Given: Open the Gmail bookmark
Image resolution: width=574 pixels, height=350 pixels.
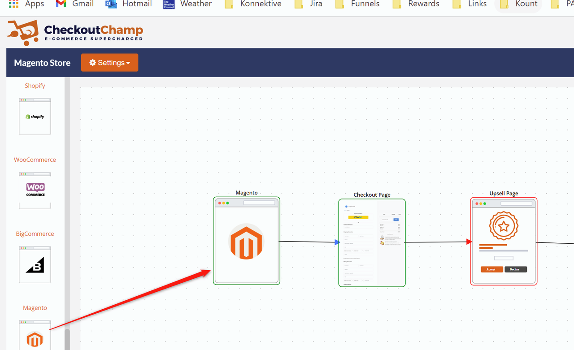Looking at the screenshot, I should [74, 4].
